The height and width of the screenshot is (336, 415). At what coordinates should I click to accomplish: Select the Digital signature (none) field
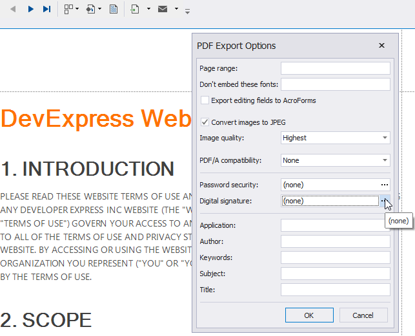coord(330,201)
